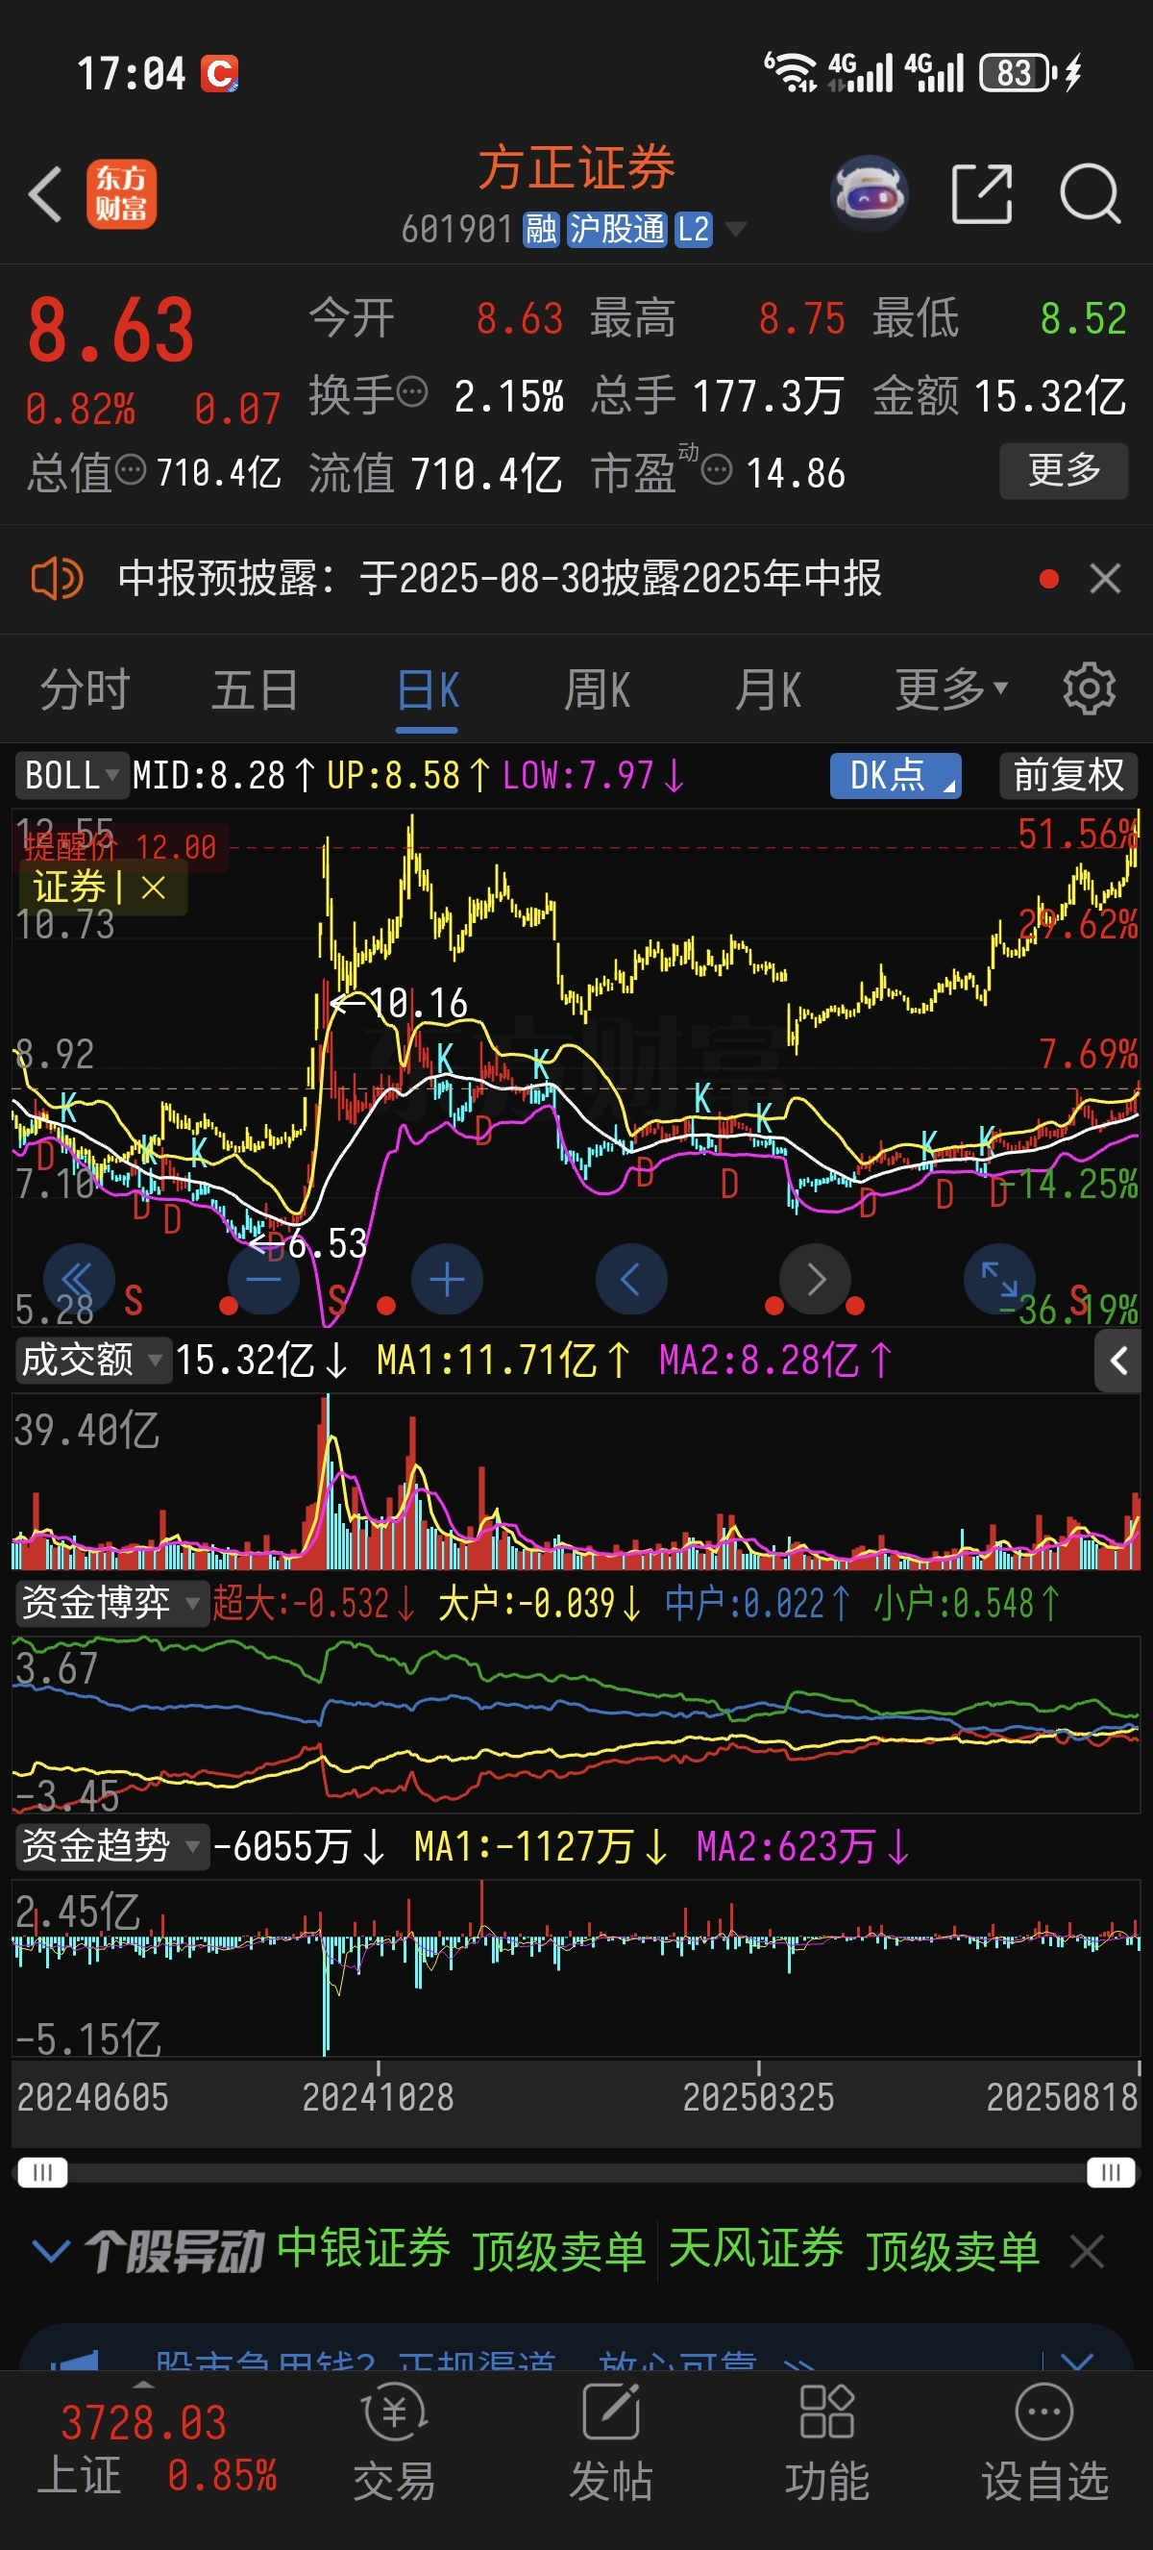Tap the 10.16 high price marker

[400, 1003]
